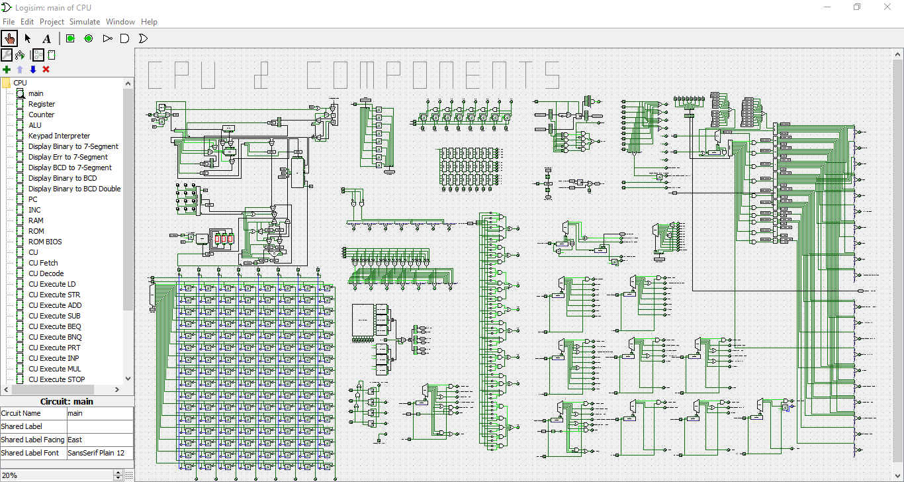Select the CU Execute BEQ circuit
The height and width of the screenshot is (482, 904).
55,326
